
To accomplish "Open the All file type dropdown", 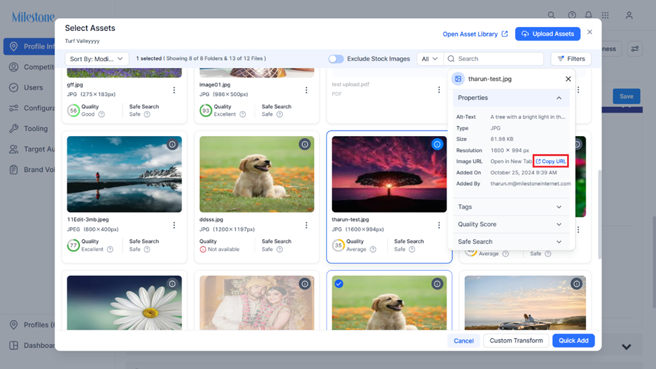I will [x=430, y=59].
